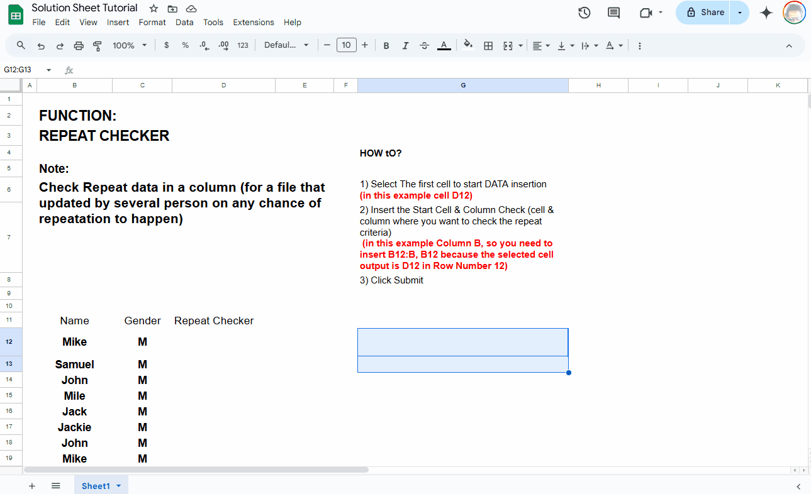
Task: Toggle bold formatting
Action: [x=386, y=45]
